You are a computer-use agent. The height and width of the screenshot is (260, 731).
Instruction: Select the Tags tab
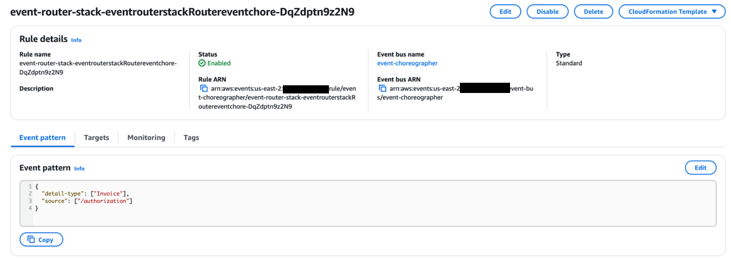[x=191, y=137]
